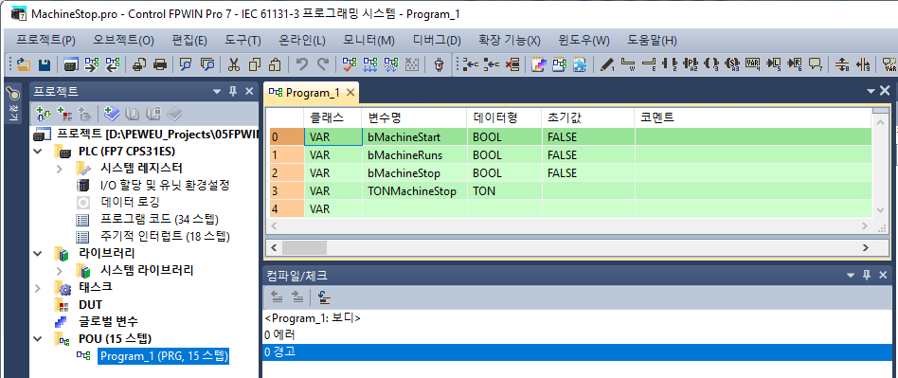
Task: Undo the last action
Action: coord(302,64)
